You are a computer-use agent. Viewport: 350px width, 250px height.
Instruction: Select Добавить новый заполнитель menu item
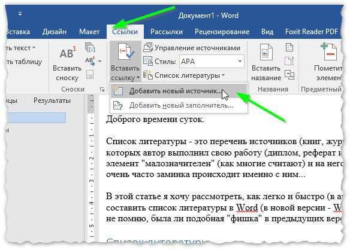pos(179,105)
